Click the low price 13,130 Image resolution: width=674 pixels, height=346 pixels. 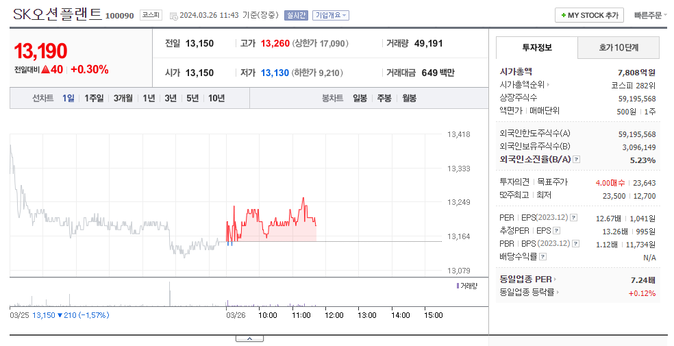click(275, 73)
